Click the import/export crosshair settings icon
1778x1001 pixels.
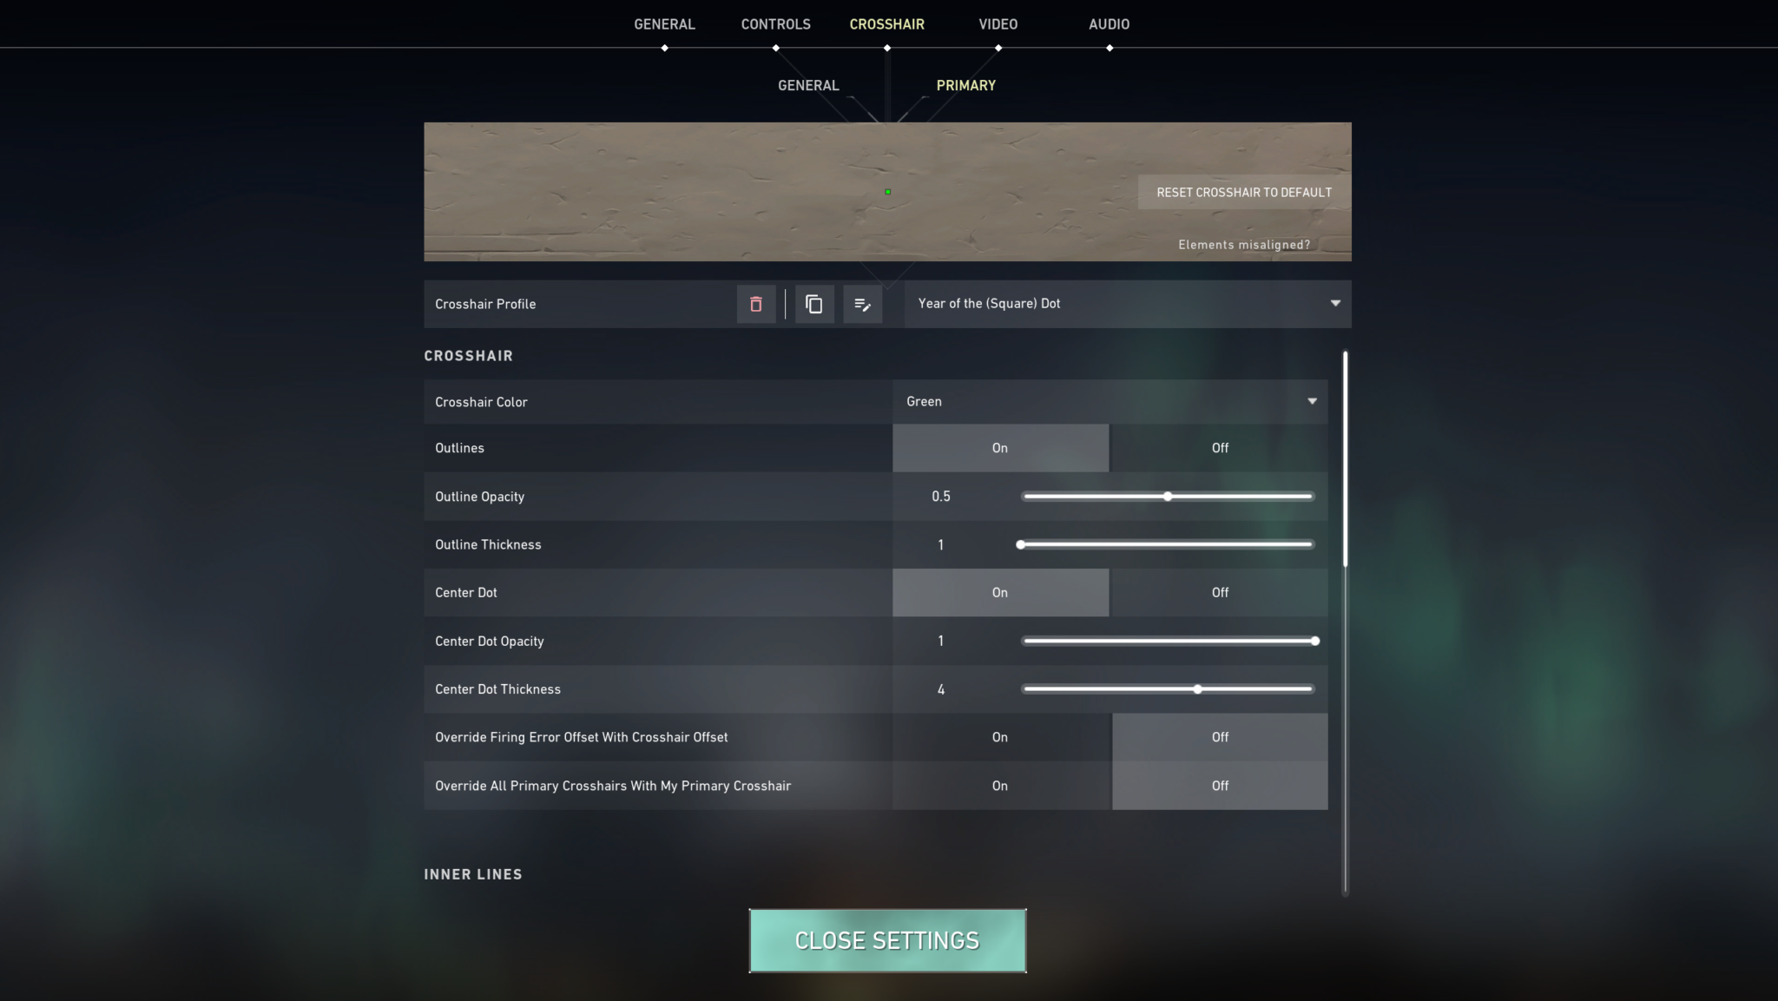(x=862, y=303)
